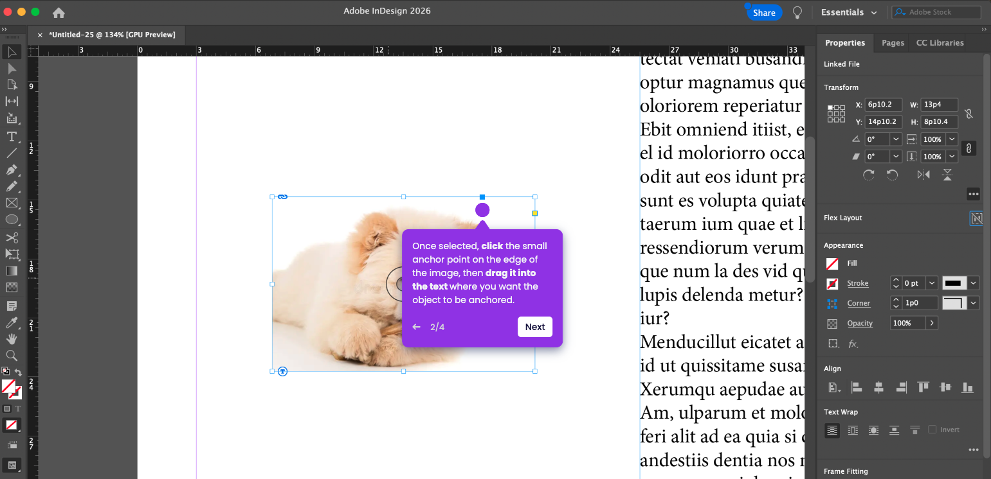Open the Stroke settings link

coord(857,283)
